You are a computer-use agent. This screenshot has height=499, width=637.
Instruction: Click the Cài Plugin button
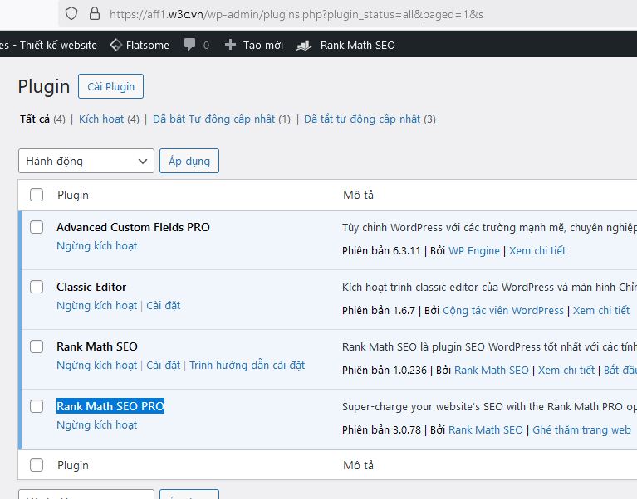point(111,86)
